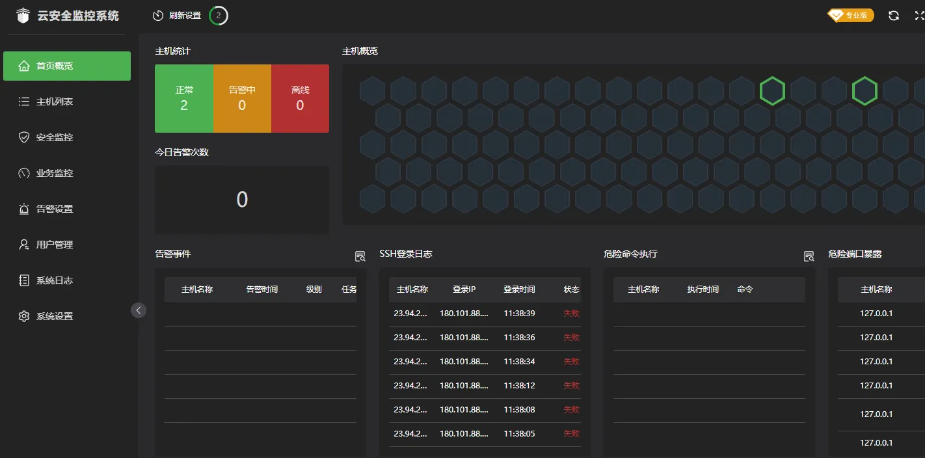Click the red 离线 host count tile

[300, 98]
